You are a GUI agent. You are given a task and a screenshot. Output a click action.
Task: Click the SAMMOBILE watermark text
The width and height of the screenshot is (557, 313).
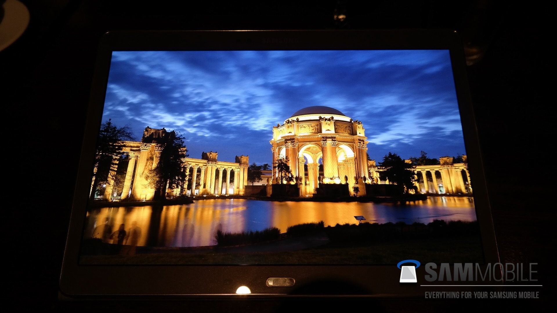[481, 272]
